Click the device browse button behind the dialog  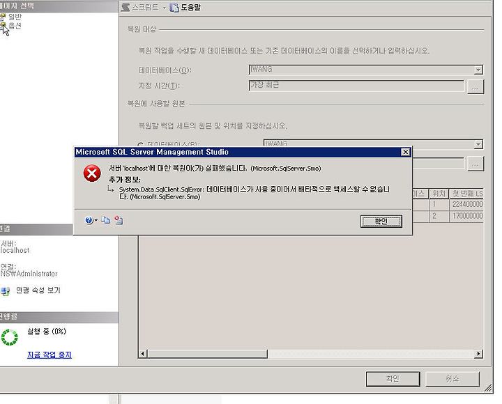(x=476, y=164)
